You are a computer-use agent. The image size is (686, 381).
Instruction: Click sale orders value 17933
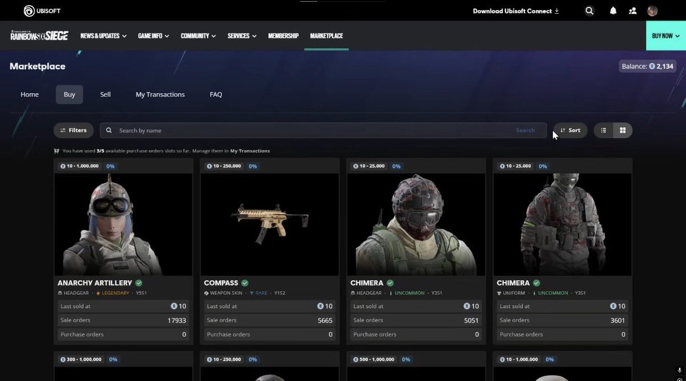click(176, 320)
